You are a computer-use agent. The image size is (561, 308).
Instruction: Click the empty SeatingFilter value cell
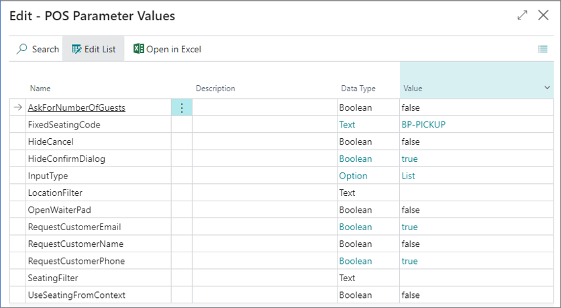pos(476,278)
